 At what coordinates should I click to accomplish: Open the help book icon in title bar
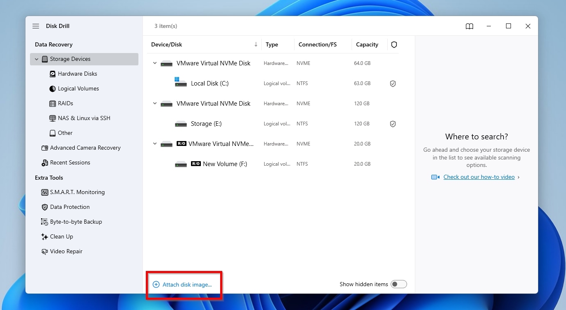469,26
